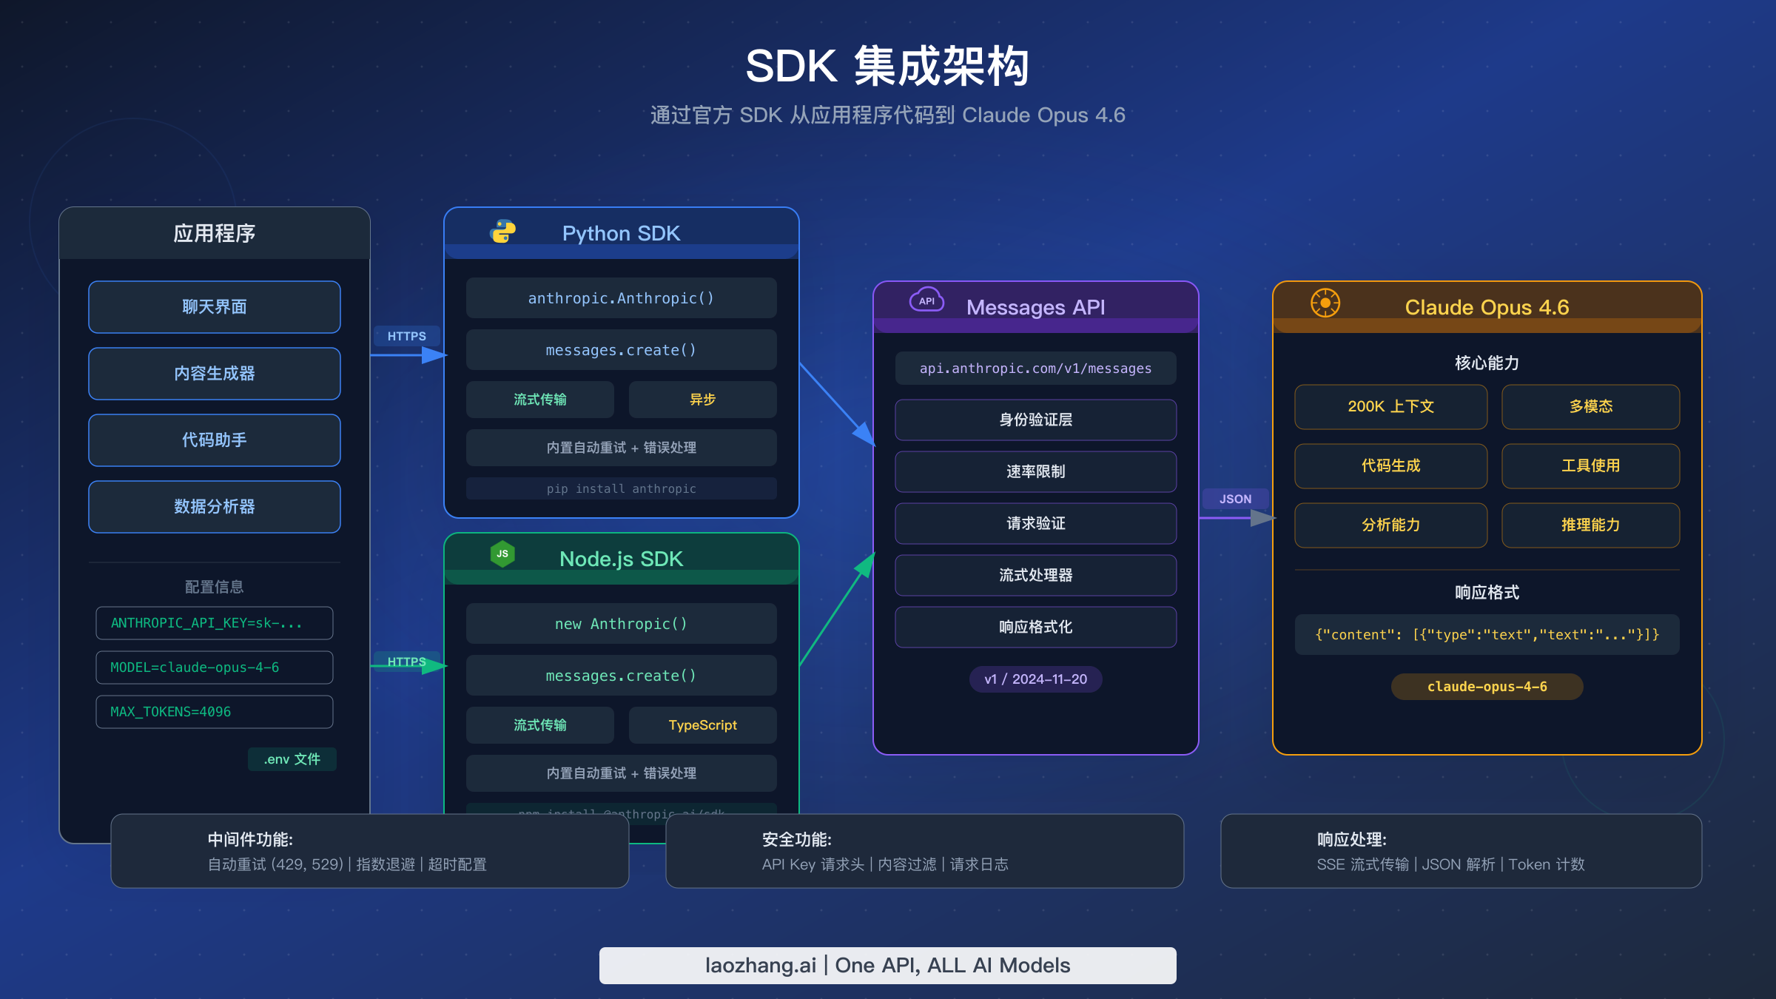Click the pip install anthropic command

point(620,488)
